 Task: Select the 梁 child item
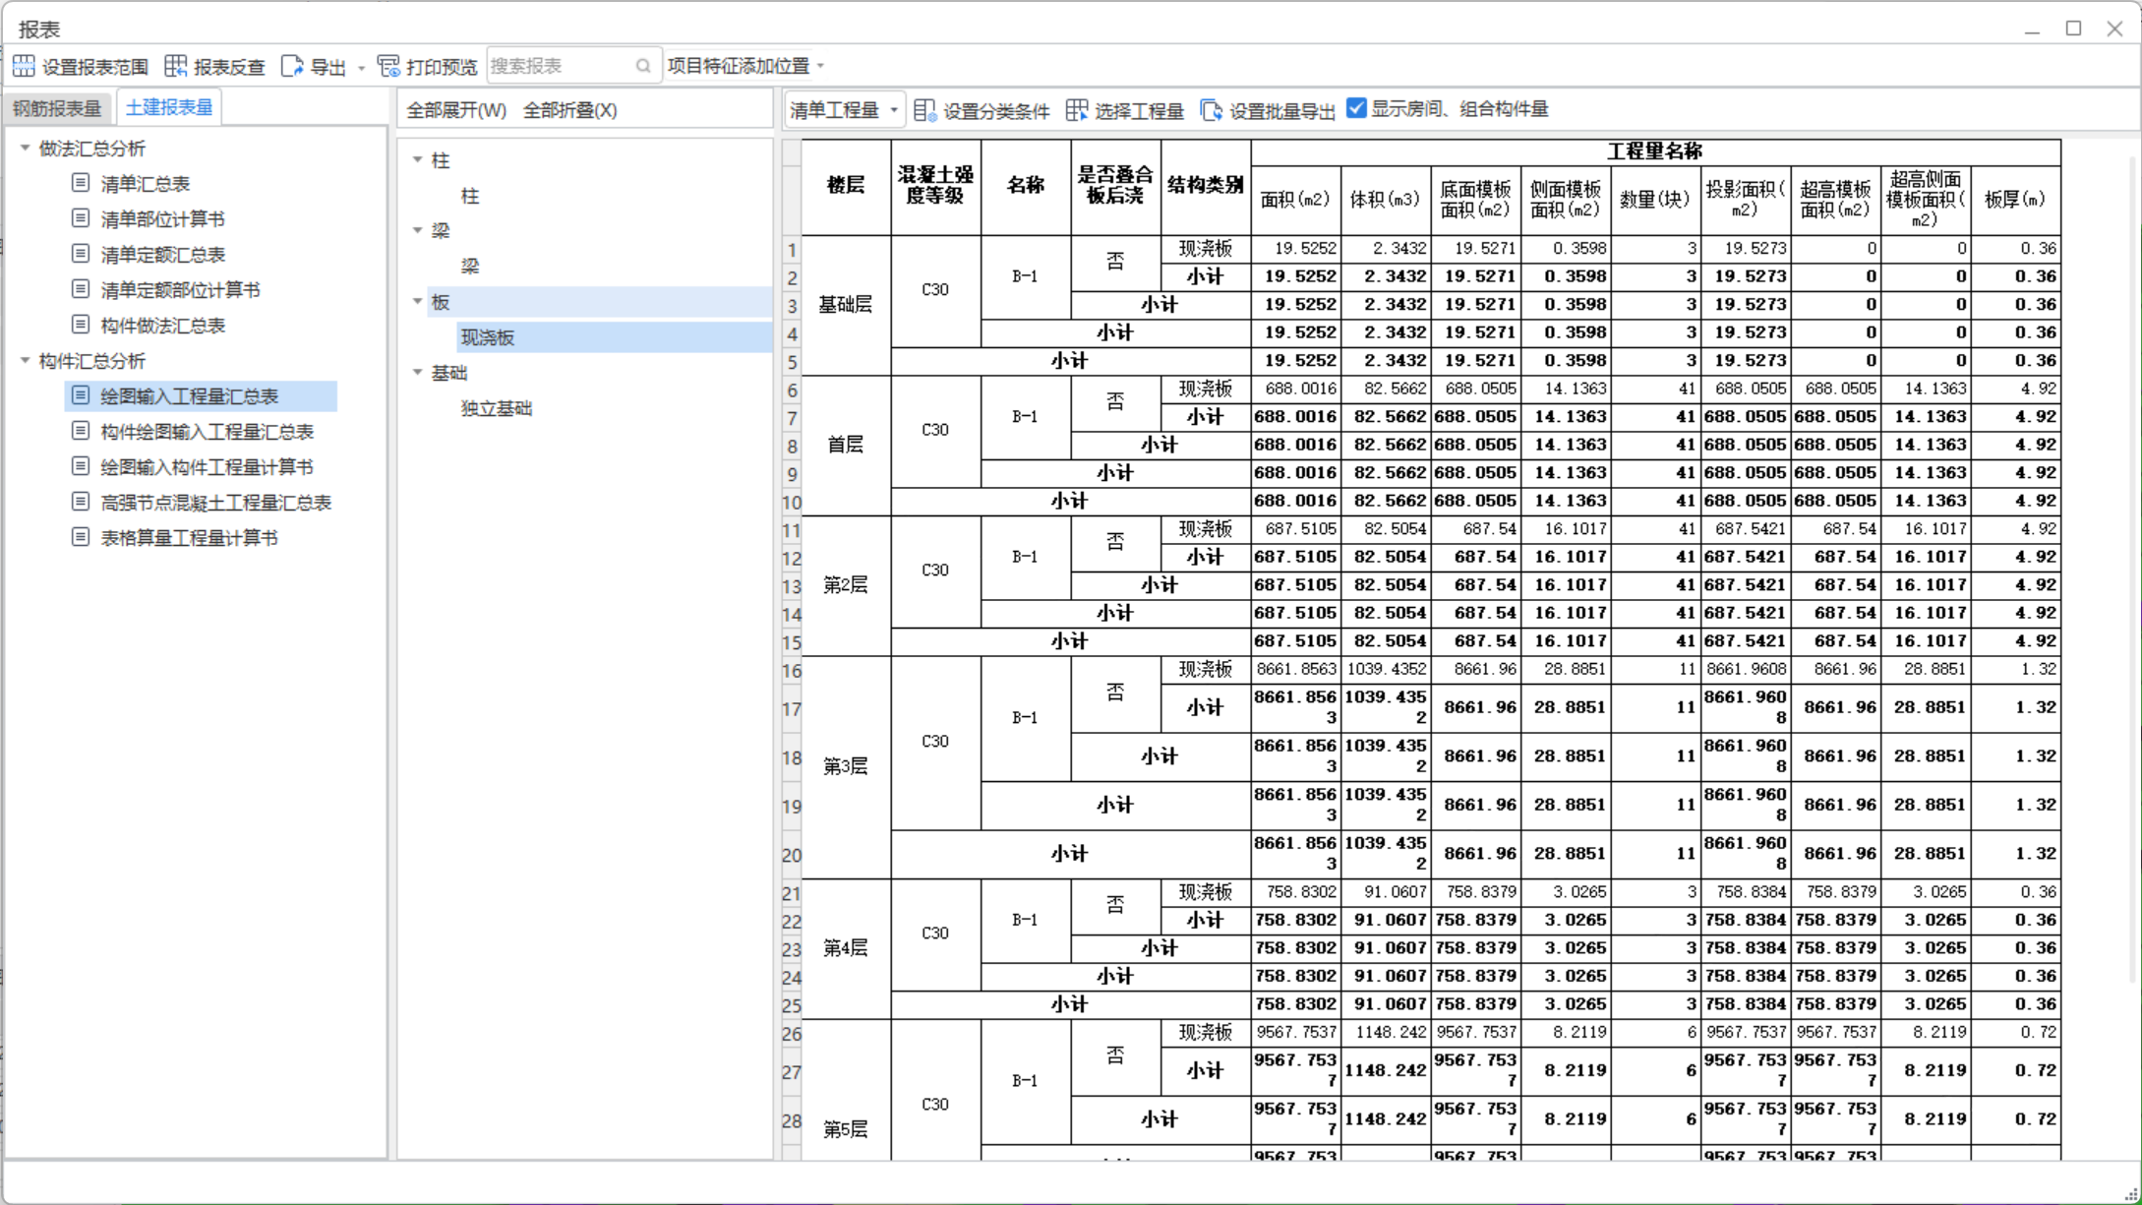click(x=470, y=266)
